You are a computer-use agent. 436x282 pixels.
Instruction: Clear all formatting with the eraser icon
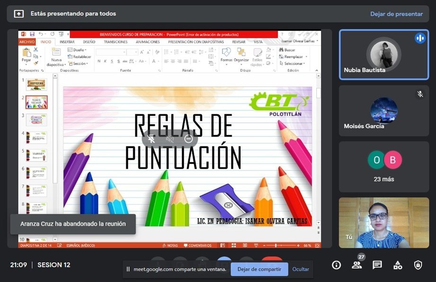(157, 52)
